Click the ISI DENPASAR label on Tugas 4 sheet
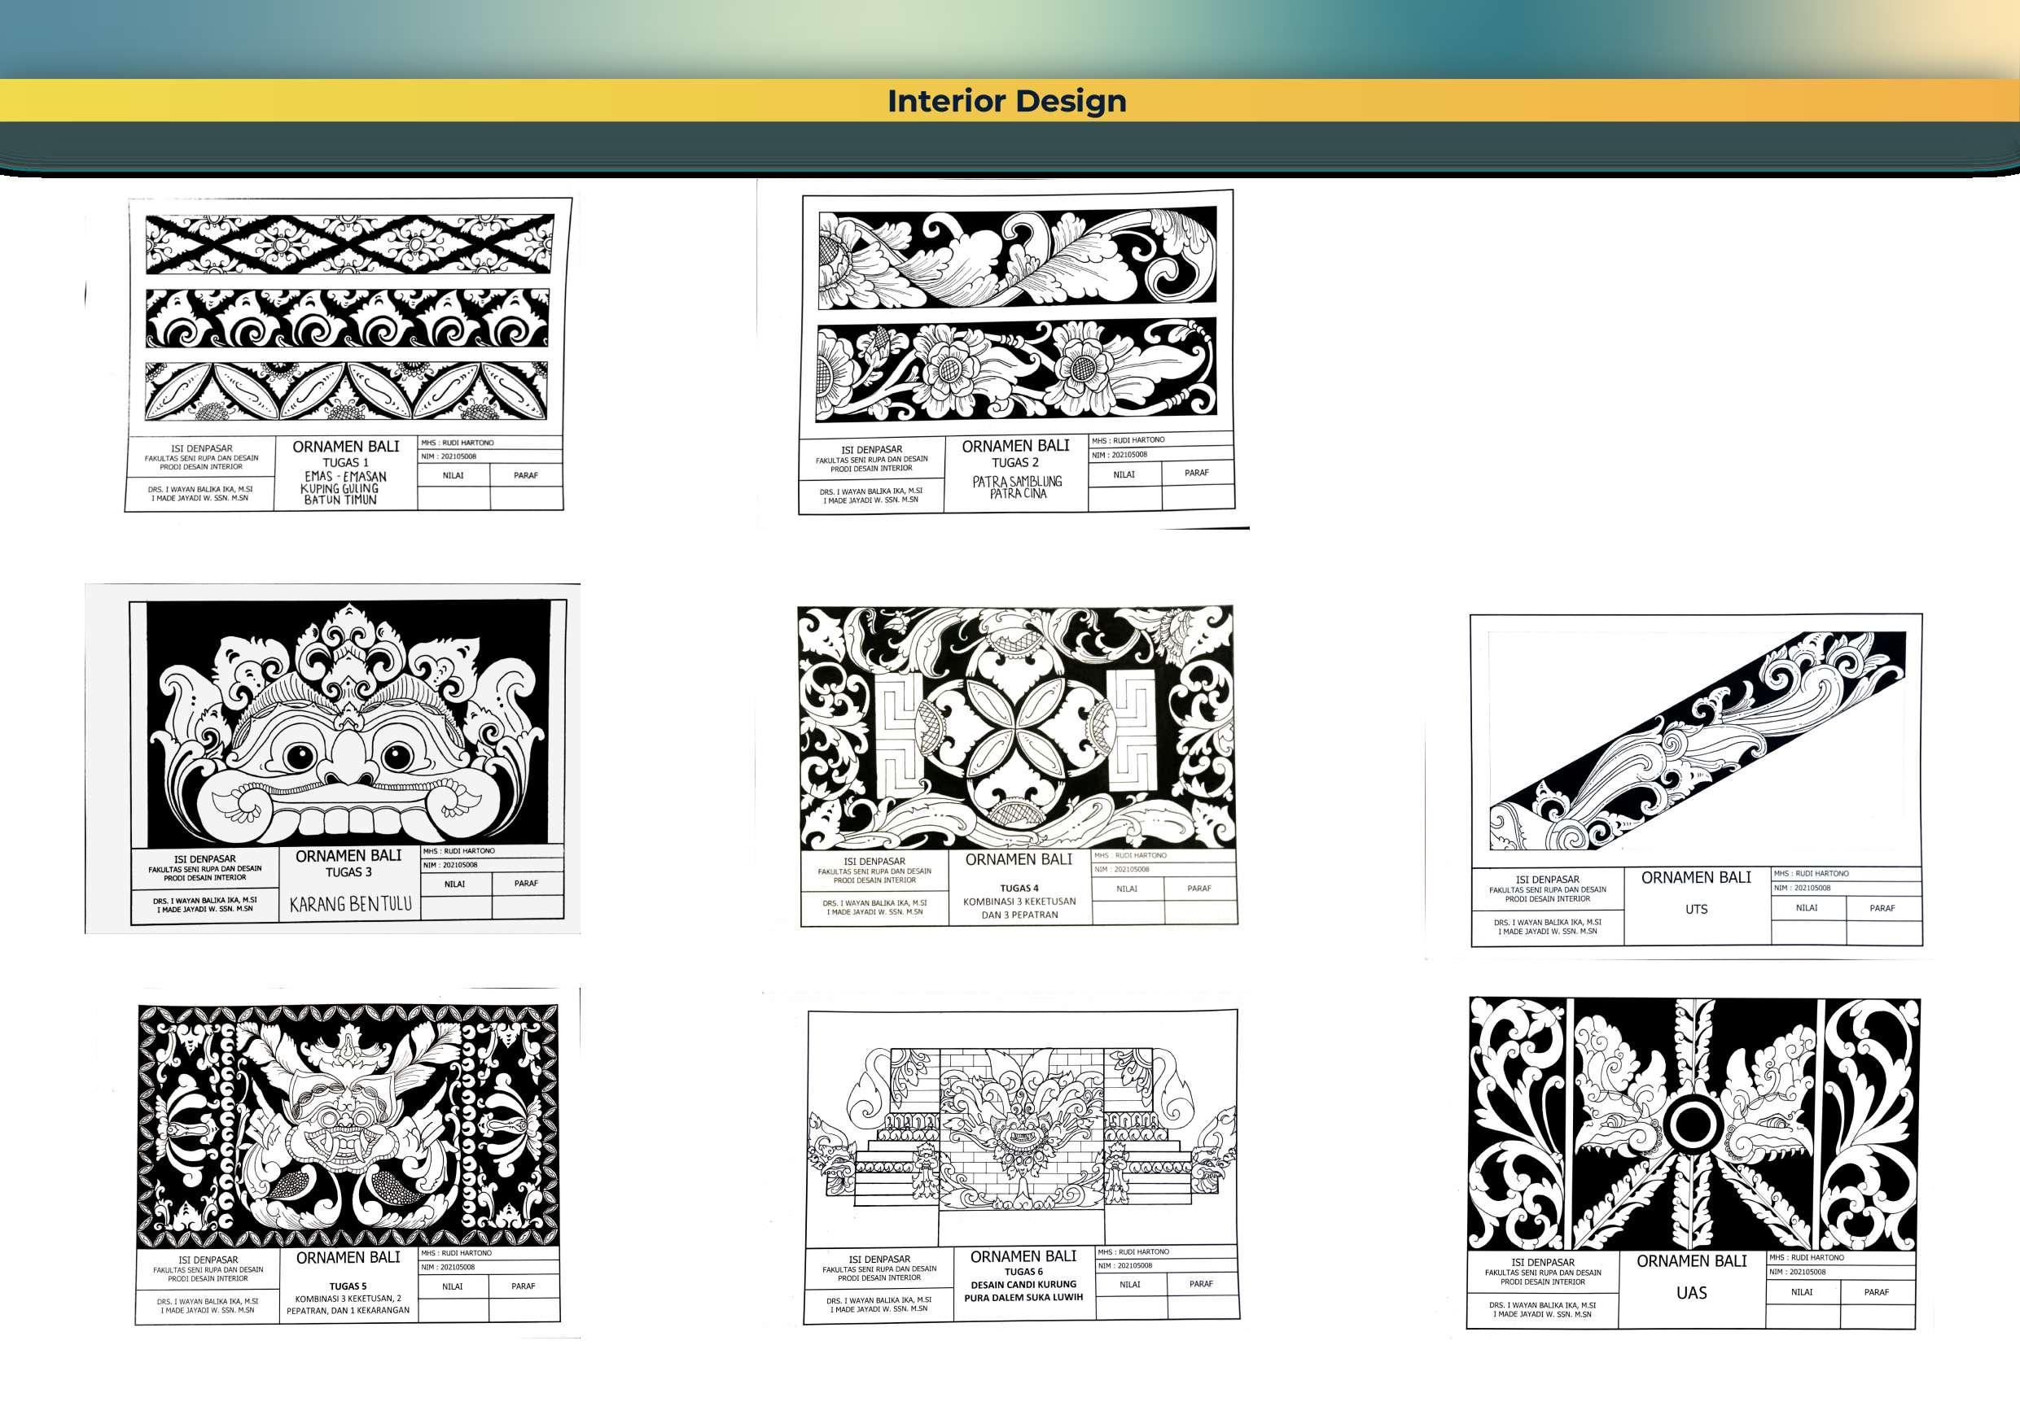 pyautogui.click(x=874, y=862)
